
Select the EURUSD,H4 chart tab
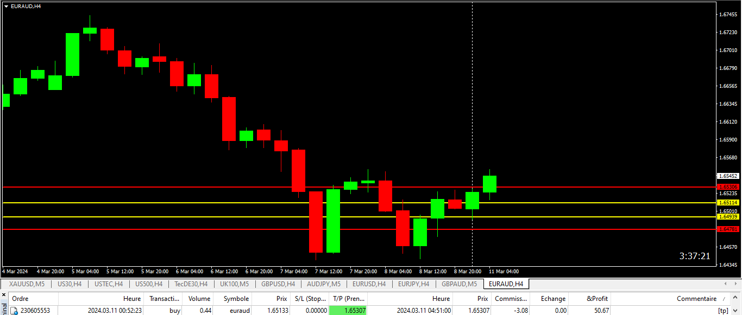point(369,284)
